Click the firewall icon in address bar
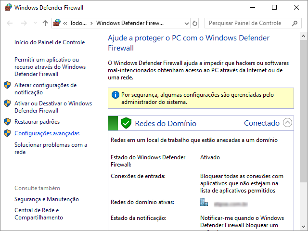This screenshot has height=231, width=308. coord(58,23)
